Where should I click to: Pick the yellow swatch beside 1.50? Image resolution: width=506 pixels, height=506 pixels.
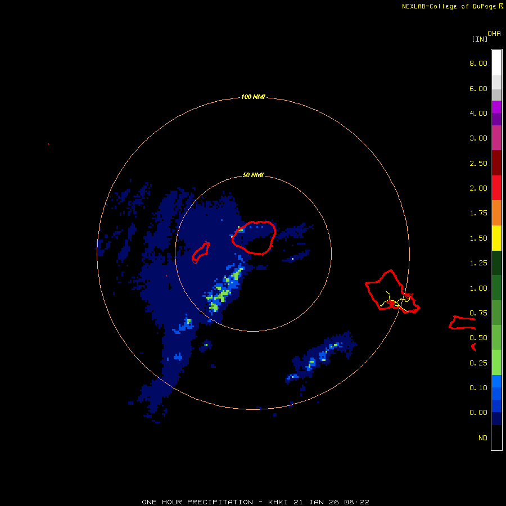pos(496,238)
